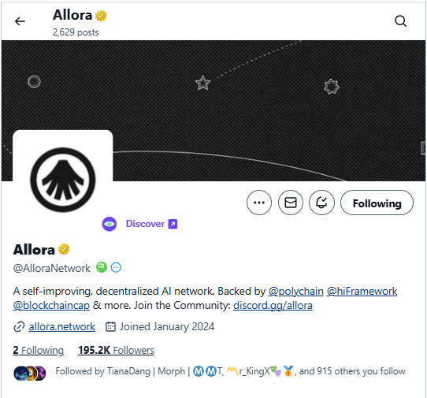Image resolution: width=427 pixels, height=398 pixels.
Task: Open the @blockchaincap mention link
Action: pos(51,305)
